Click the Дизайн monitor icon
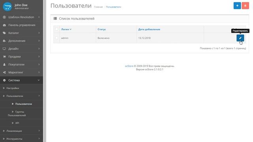The image size is (253, 142). [x=4, y=49]
